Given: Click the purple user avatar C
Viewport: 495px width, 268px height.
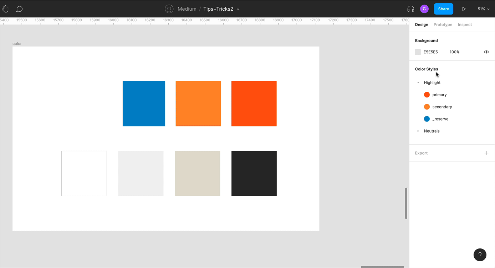Looking at the screenshot, I should 424,9.
